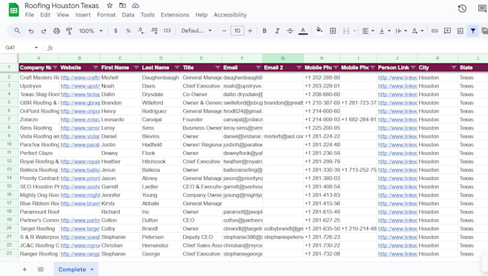
Task: Open the zoom 100% dropdown
Action: tap(90, 31)
